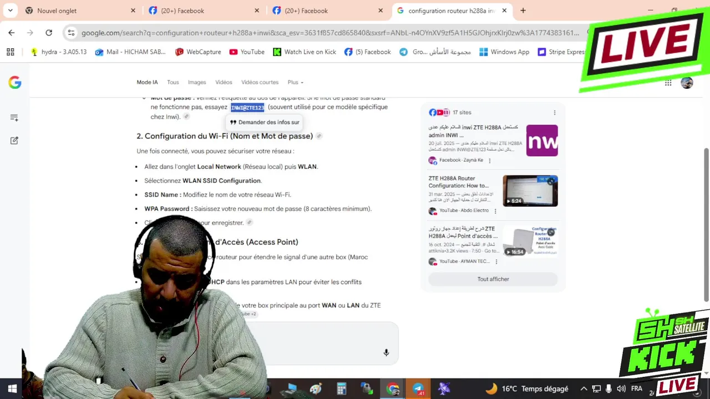Open the Watch Live on Kick bookmark
Screen dimensions: 710x399
305,52
